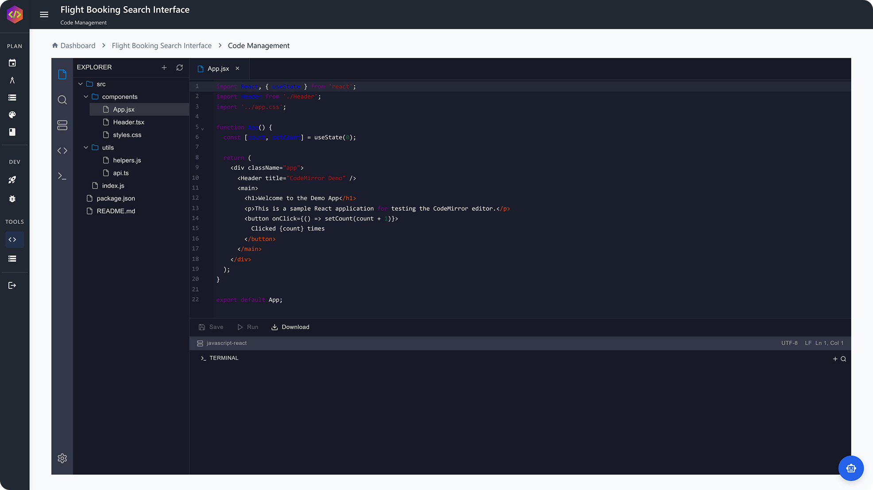Click the logout icon in left sidebar
Image resolution: width=873 pixels, height=490 pixels.
point(12,285)
